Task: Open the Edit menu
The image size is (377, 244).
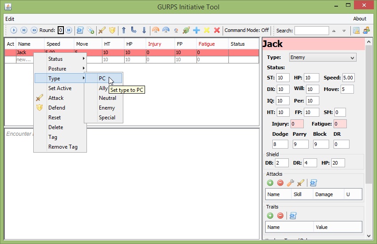Action: click(10, 19)
